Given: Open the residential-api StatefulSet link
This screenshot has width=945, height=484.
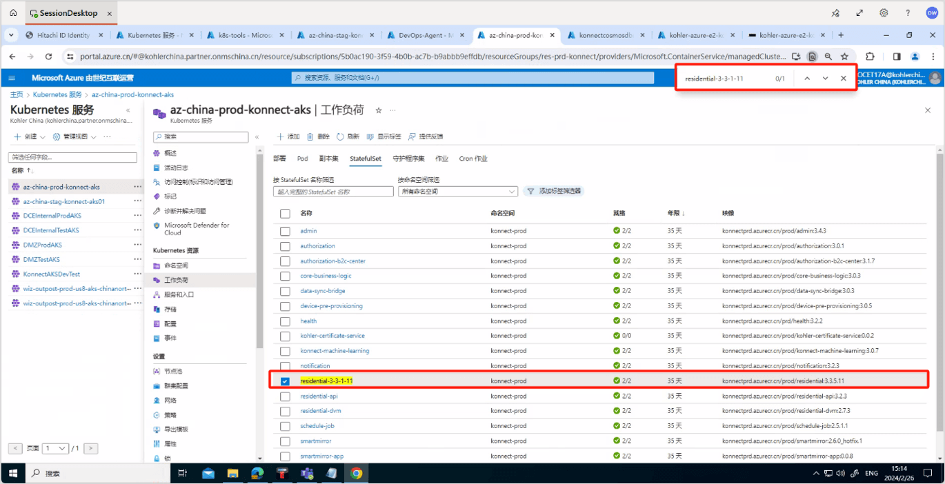Looking at the screenshot, I should tap(319, 396).
